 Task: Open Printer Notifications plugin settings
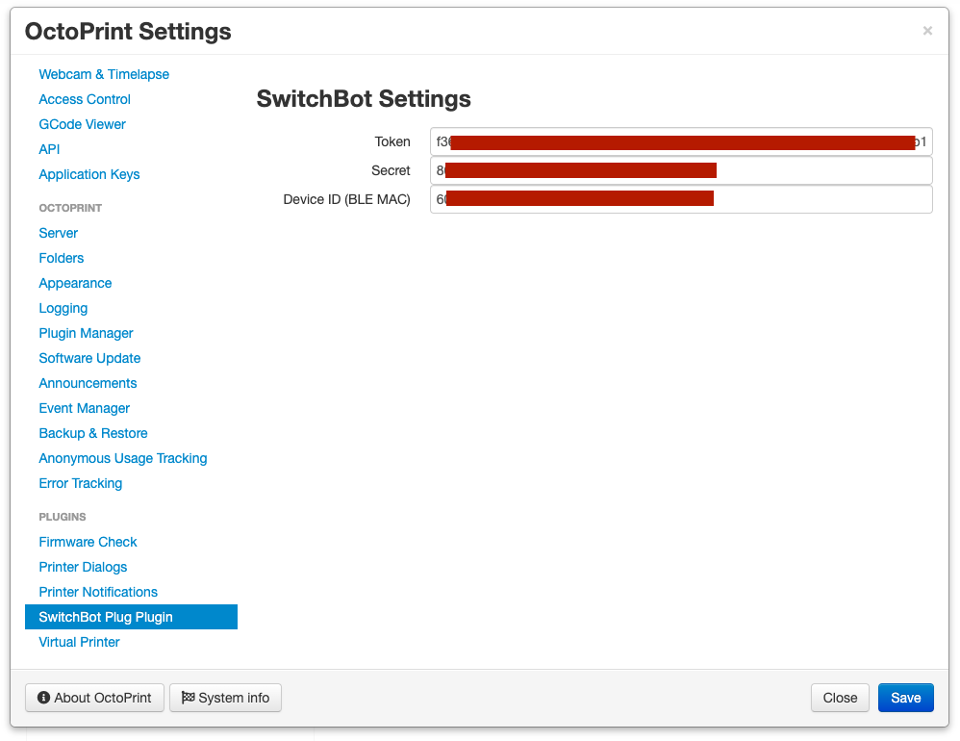(x=98, y=592)
